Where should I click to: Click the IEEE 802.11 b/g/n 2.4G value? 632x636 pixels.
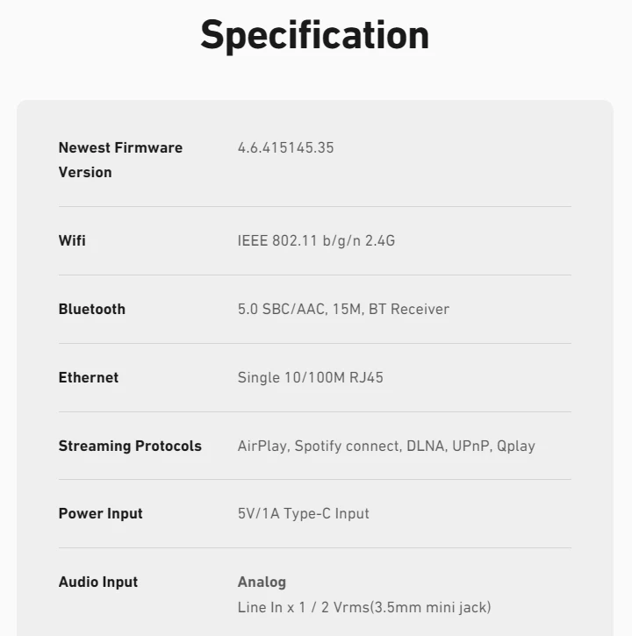pos(316,240)
